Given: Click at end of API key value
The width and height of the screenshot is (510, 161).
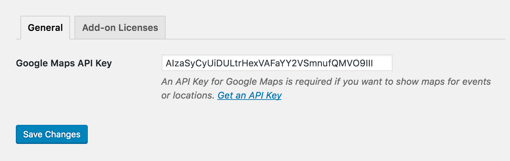Looking at the screenshot, I should click(x=373, y=63).
